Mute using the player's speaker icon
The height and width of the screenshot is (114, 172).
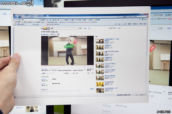45,66
